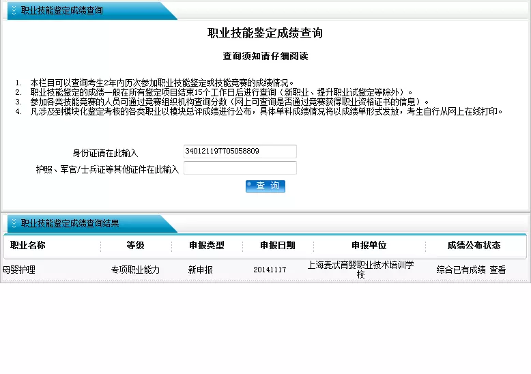
Task: Focus the 身份证 ID number input field
Action: (240, 152)
